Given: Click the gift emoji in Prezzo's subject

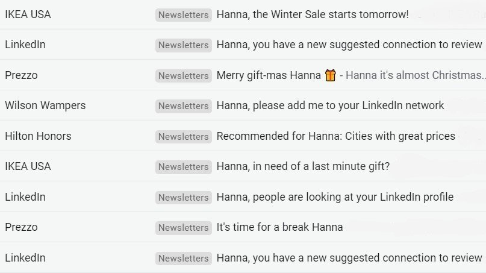Looking at the screenshot, I should [x=330, y=75].
